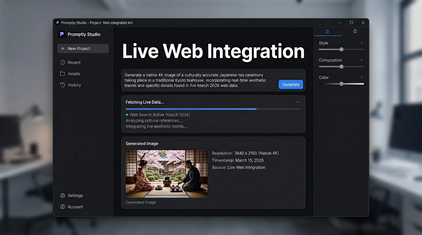Image resolution: width=422 pixels, height=235 pixels.
Task: Click the Settings gear icon
Action: pyautogui.click(x=63, y=196)
